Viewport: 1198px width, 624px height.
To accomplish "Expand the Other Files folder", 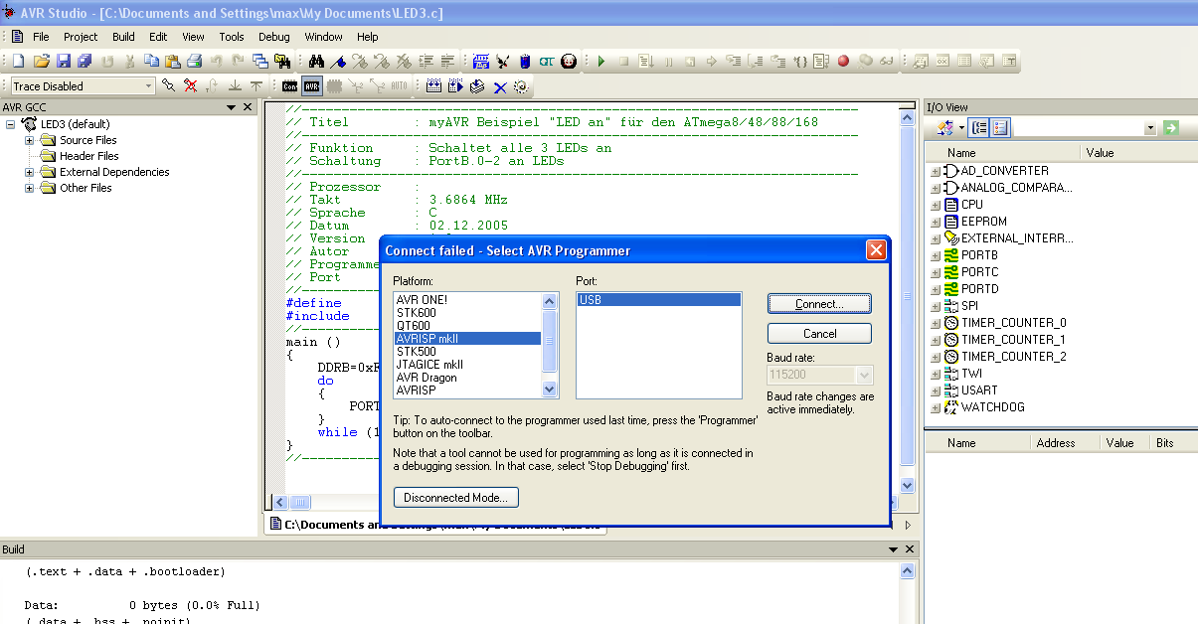I will click(30, 188).
